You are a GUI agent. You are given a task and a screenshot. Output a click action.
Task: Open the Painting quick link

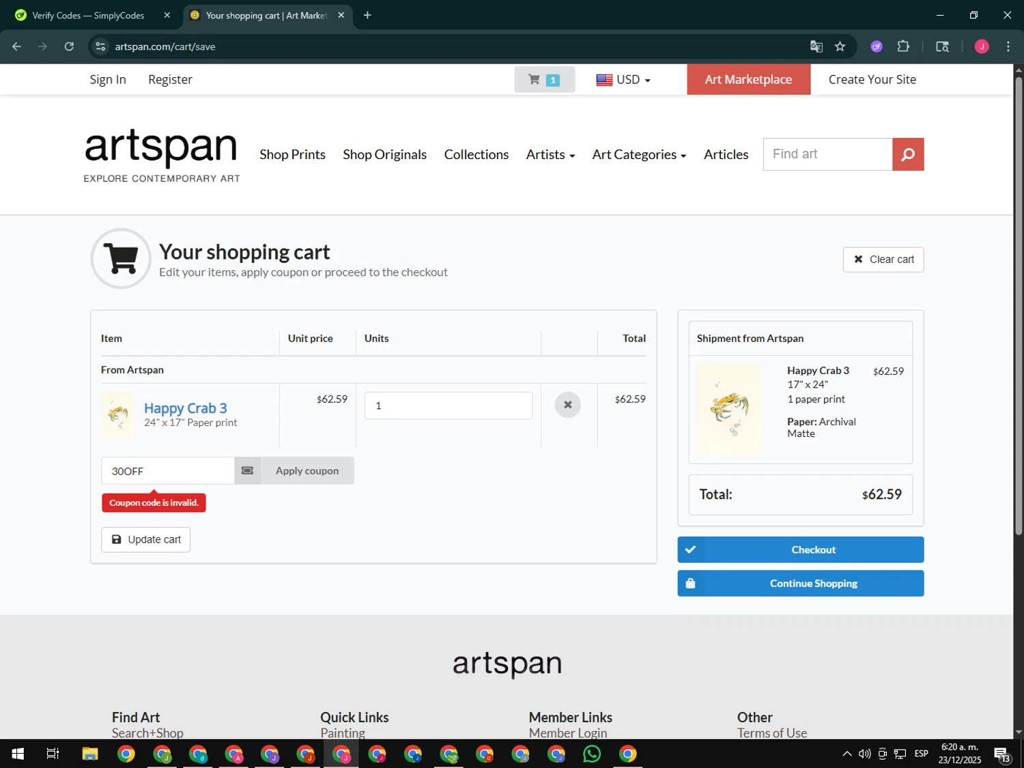click(x=343, y=733)
